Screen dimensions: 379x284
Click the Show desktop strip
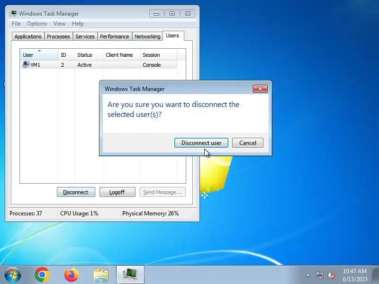tap(376, 275)
